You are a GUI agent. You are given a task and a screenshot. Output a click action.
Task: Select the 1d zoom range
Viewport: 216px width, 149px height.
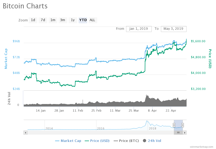pos(33,20)
